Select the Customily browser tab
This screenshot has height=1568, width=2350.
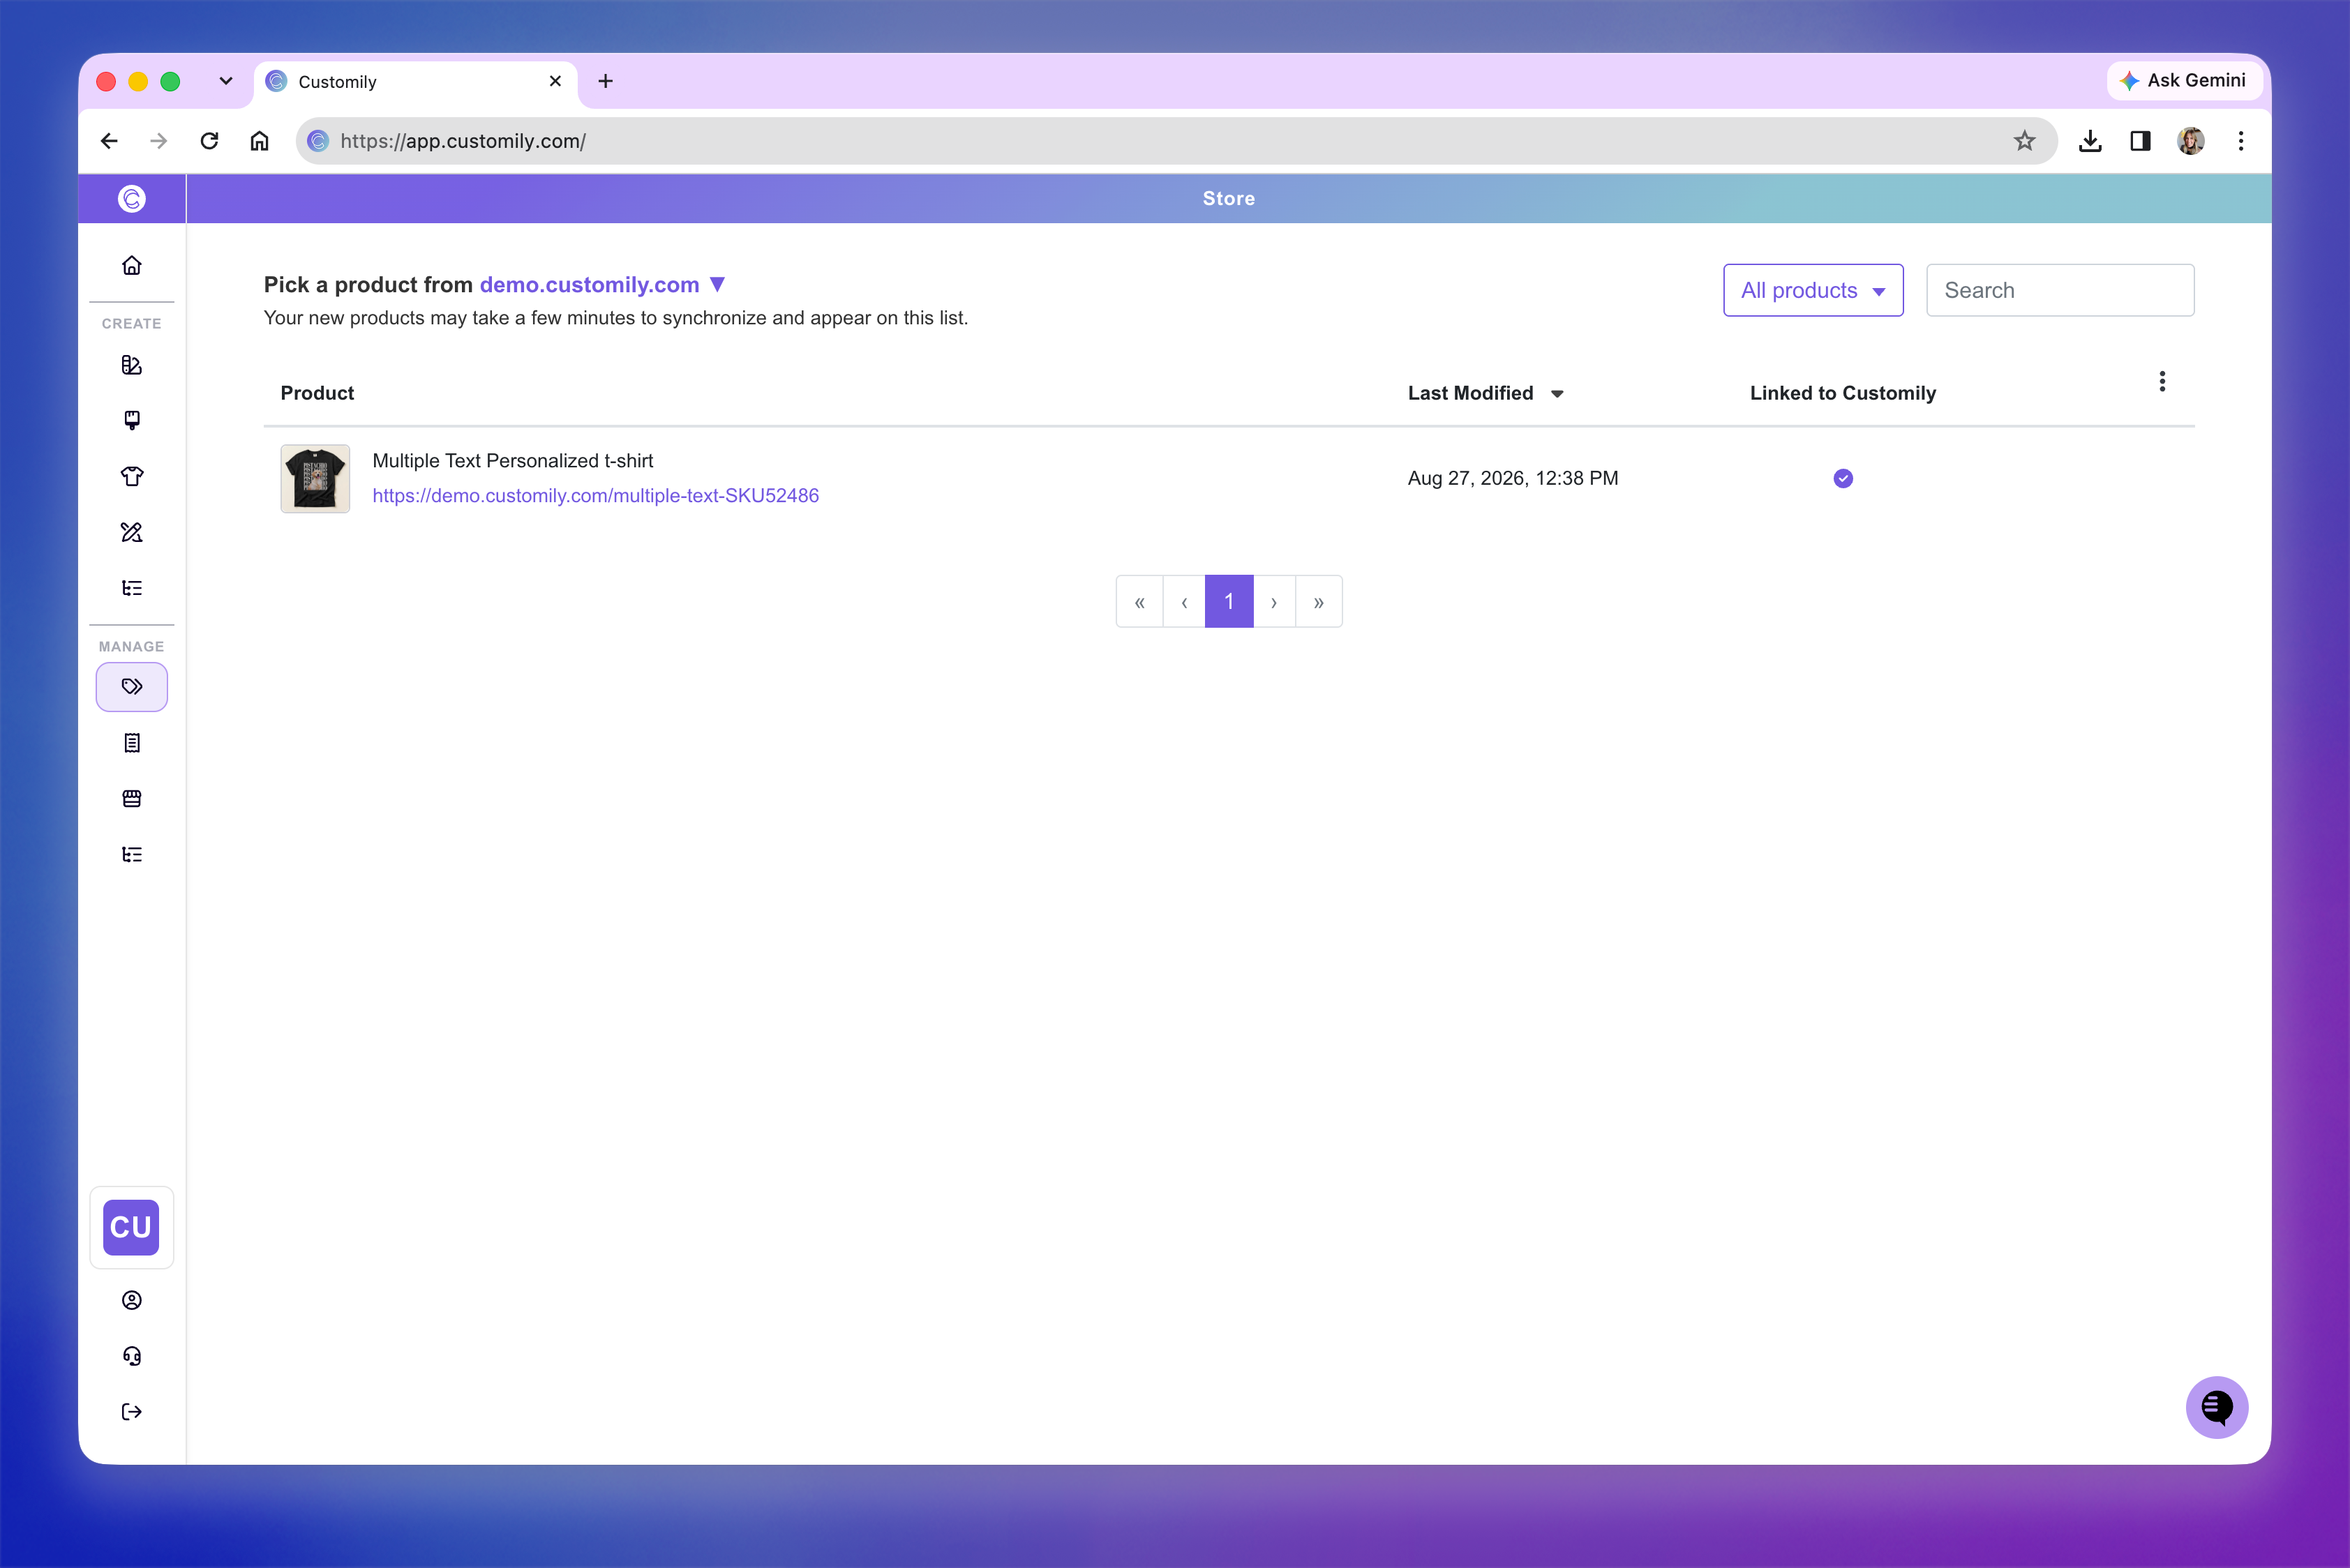tap(415, 82)
